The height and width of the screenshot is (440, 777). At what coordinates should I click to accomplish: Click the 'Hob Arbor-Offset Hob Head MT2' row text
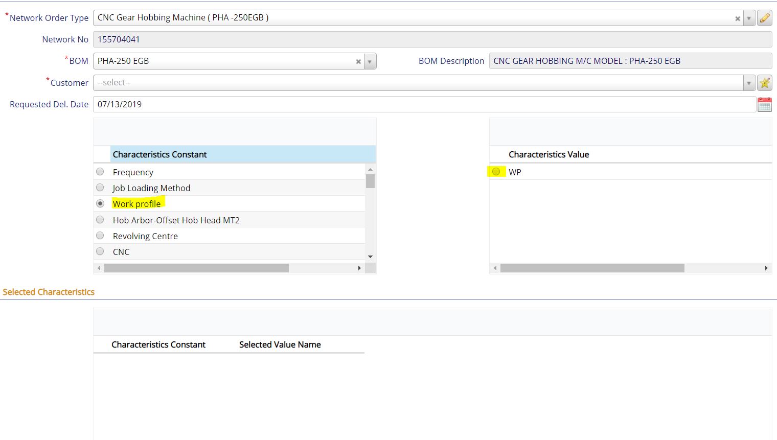coord(176,220)
